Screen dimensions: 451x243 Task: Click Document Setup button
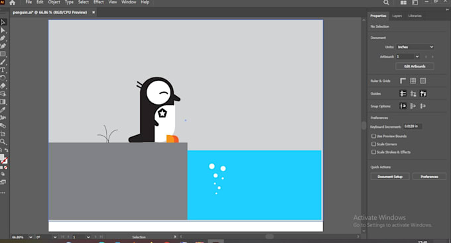390,177
